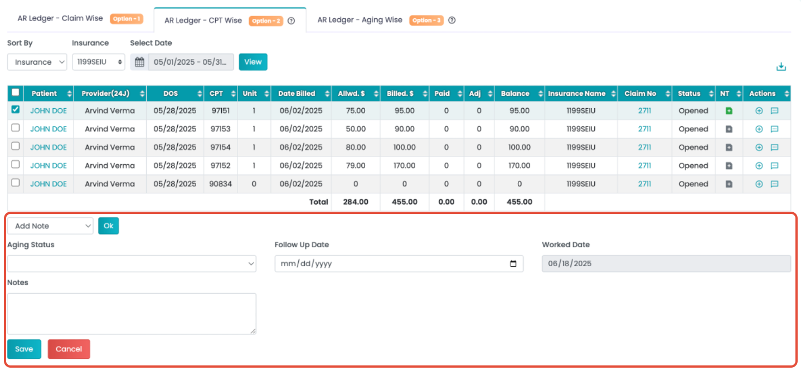Toggle the select-all header checkbox

pyautogui.click(x=16, y=93)
